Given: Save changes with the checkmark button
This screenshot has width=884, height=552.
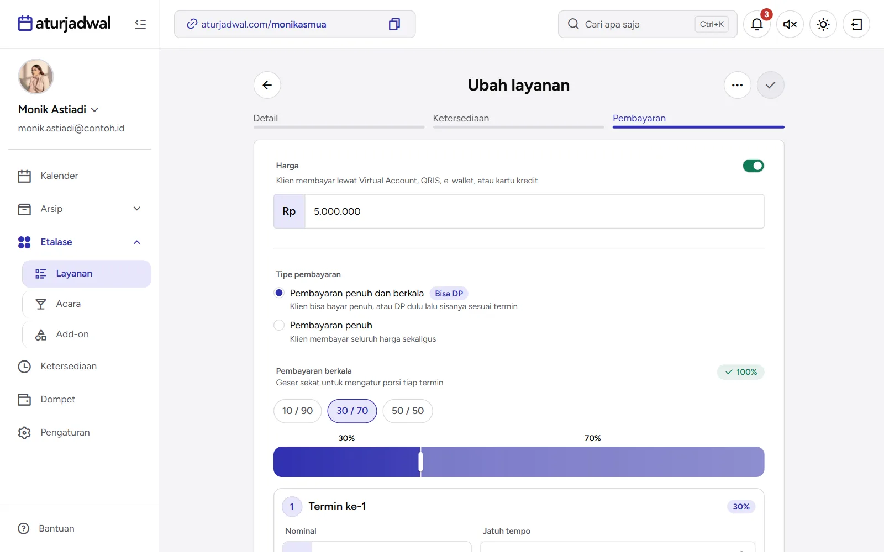Looking at the screenshot, I should pyautogui.click(x=771, y=85).
